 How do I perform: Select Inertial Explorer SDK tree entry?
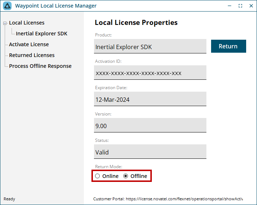42,34
